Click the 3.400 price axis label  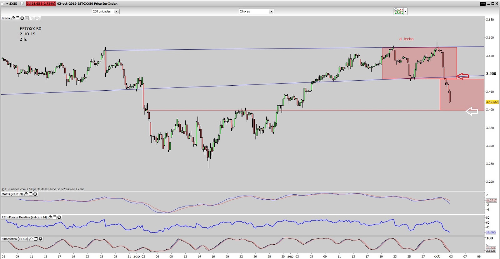(490, 110)
